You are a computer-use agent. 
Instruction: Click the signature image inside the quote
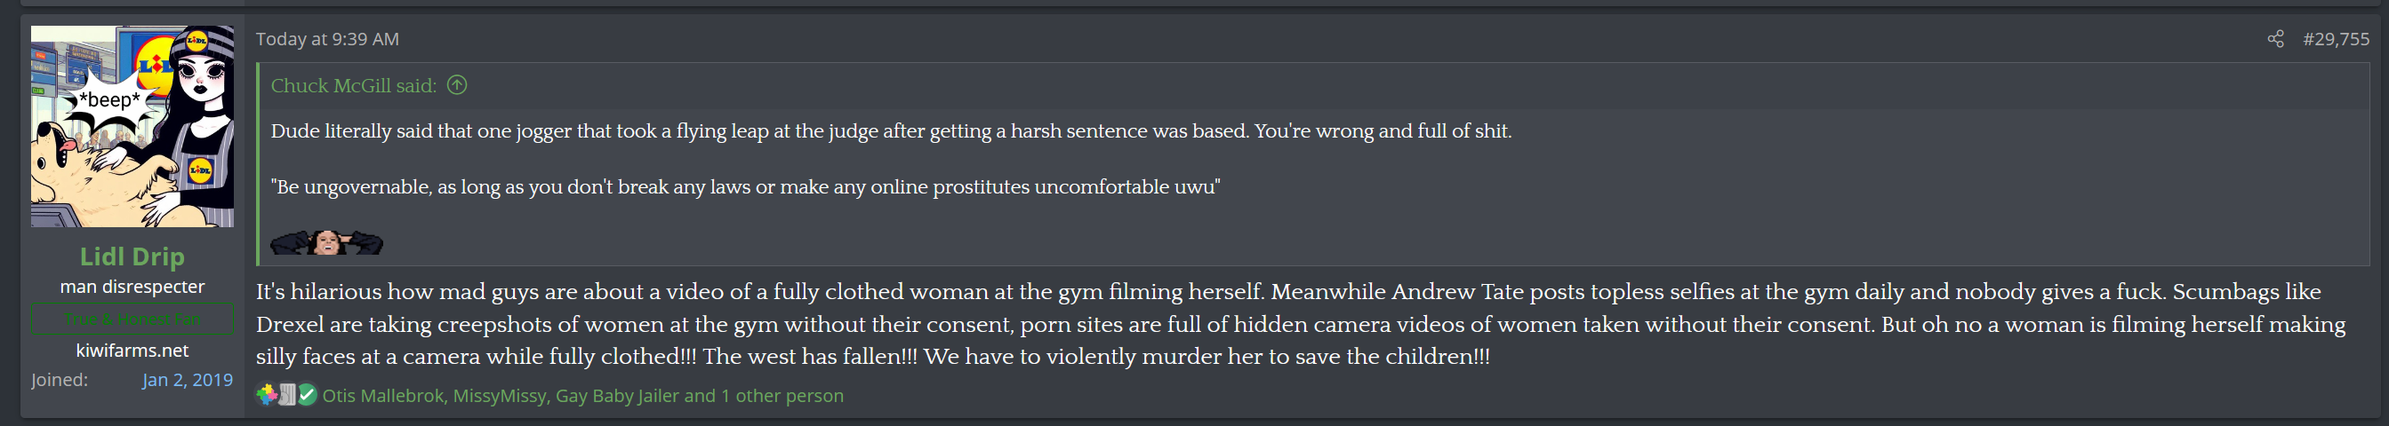[x=326, y=242]
